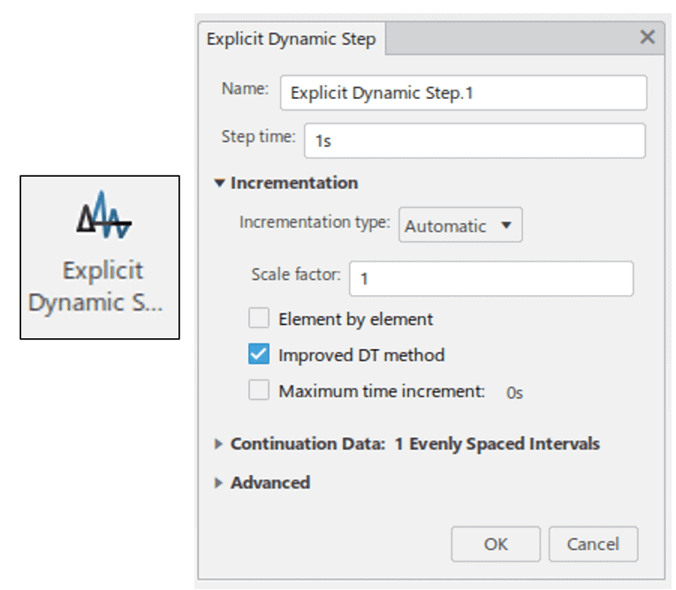Image resolution: width=676 pixels, height=590 pixels.
Task: Uncheck Improved DT method
Action: pos(259,354)
